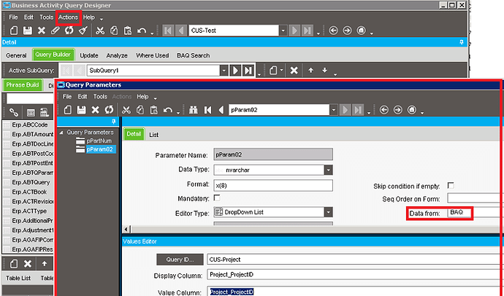Switch to the List tab in Query Parameters
This screenshot has height=296, width=504.
pos(153,135)
